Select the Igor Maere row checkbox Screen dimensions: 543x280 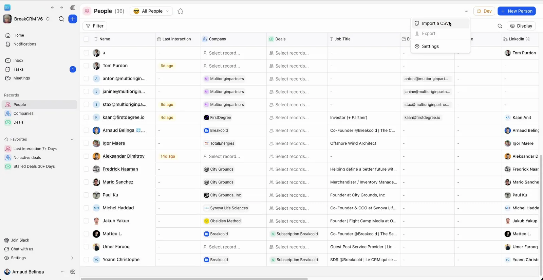coord(86,143)
